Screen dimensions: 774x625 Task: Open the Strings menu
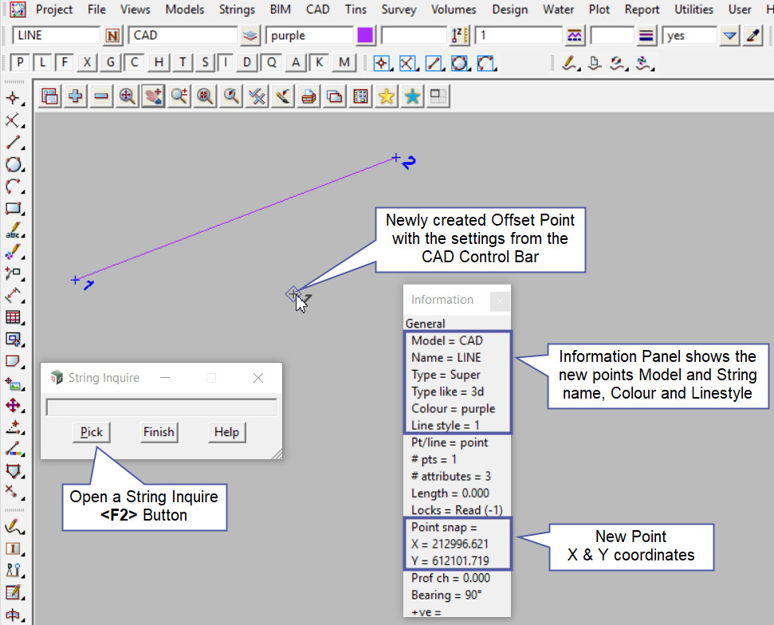[x=238, y=10]
